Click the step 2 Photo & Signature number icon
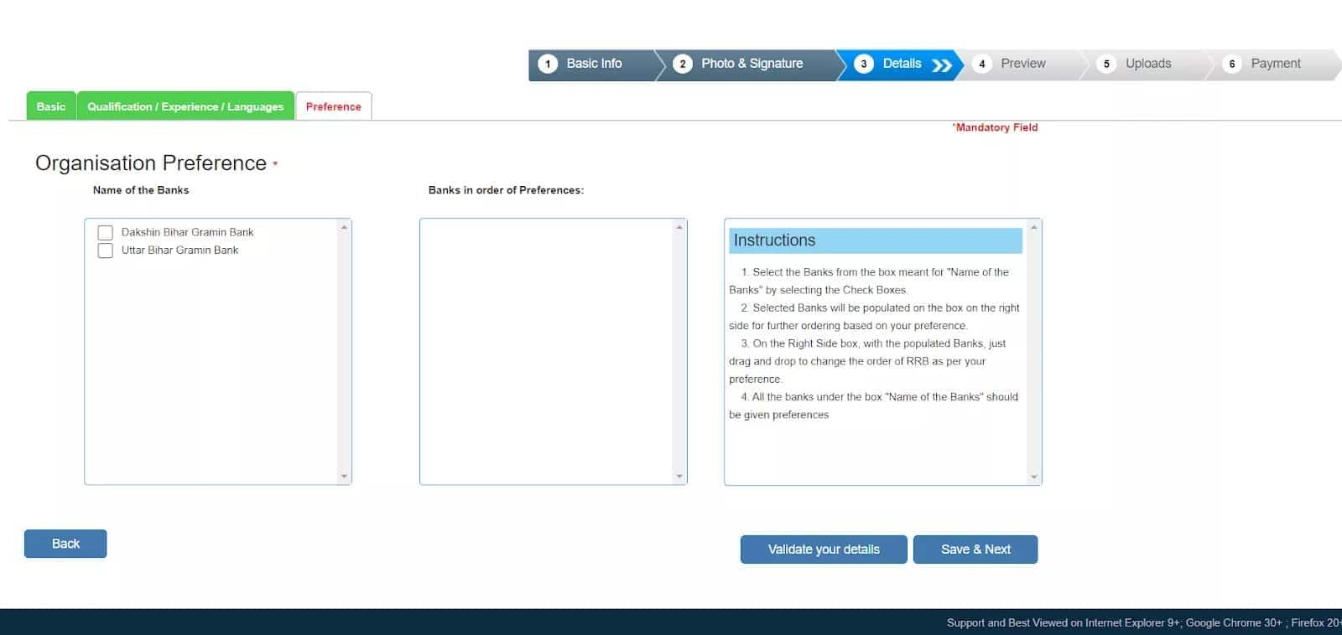 683,64
